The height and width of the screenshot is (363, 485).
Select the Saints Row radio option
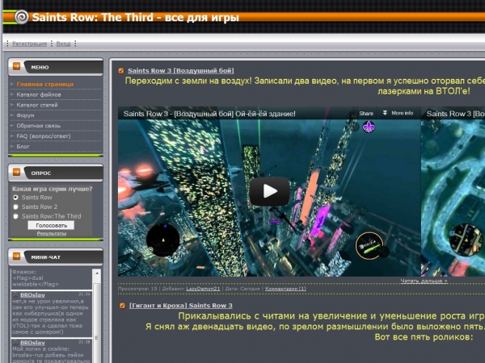(15, 198)
